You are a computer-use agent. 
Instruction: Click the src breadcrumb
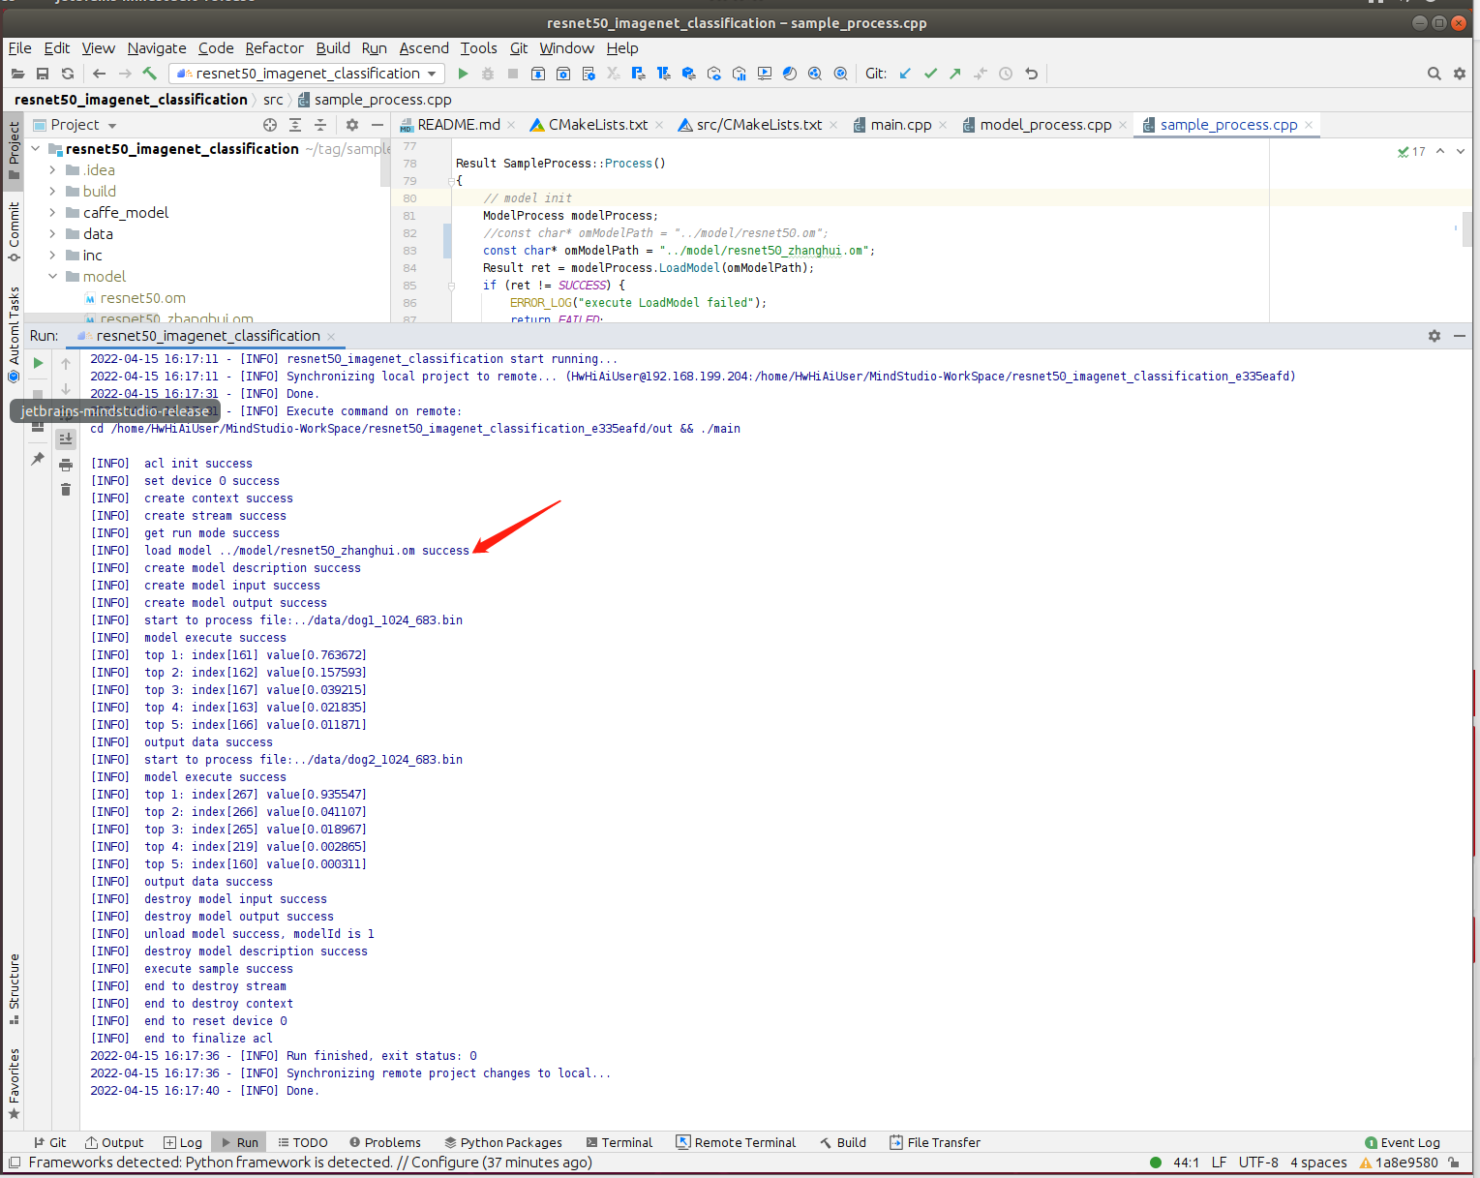coord(273,100)
